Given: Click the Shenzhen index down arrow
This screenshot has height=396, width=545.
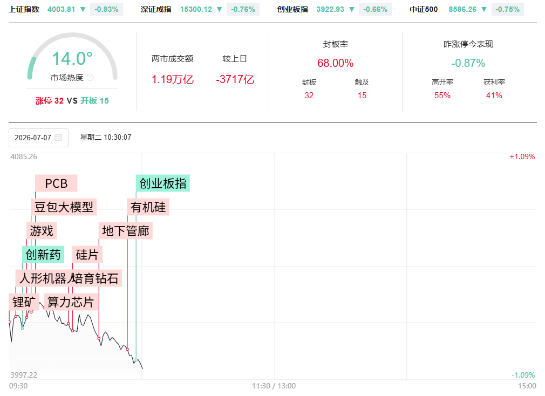Looking at the screenshot, I should (219, 9).
